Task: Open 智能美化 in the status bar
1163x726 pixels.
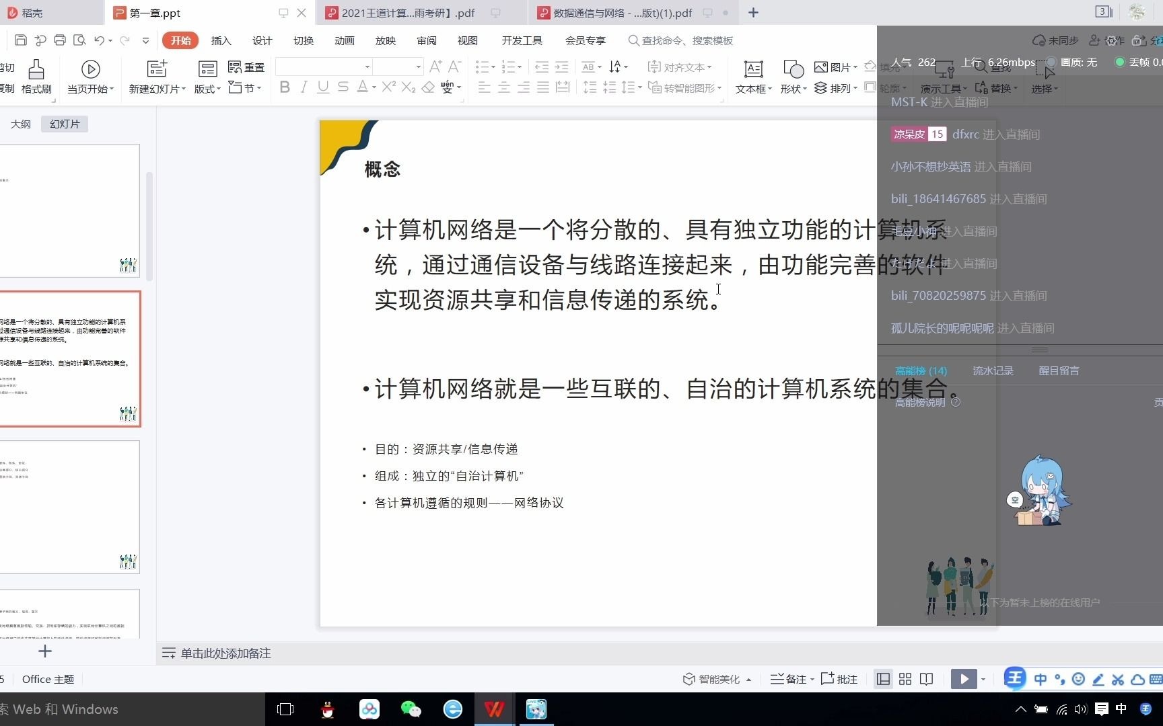Action: pyautogui.click(x=717, y=679)
